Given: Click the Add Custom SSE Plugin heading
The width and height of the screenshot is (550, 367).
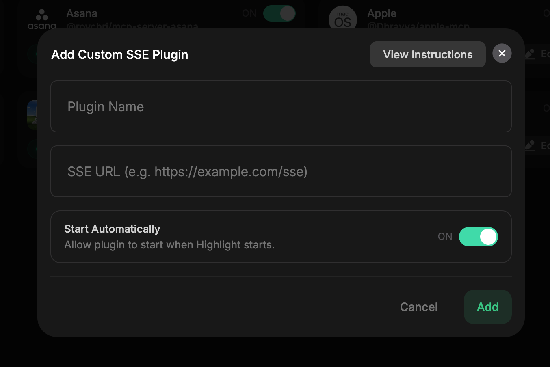Looking at the screenshot, I should click(120, 54).
